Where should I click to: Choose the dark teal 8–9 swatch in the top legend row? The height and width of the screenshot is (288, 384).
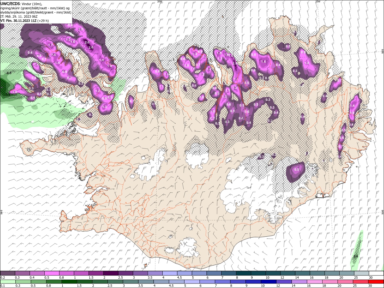(243, 273)
